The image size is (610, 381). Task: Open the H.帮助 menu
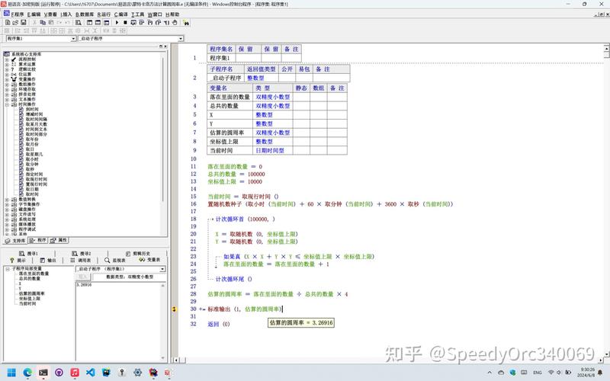point(172,14)
